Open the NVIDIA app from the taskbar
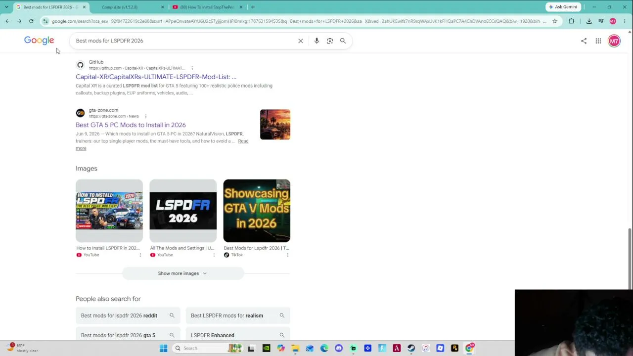 [x=266, y=348]
